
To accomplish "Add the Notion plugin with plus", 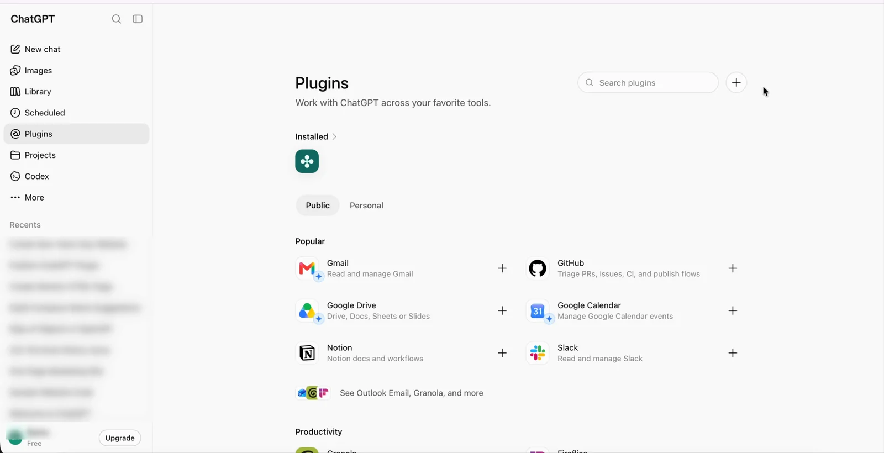I will (x=502, y=353).
